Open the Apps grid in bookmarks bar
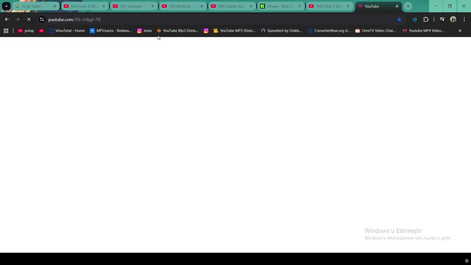Viewport: 471px width, 265px height. point(6,31)
